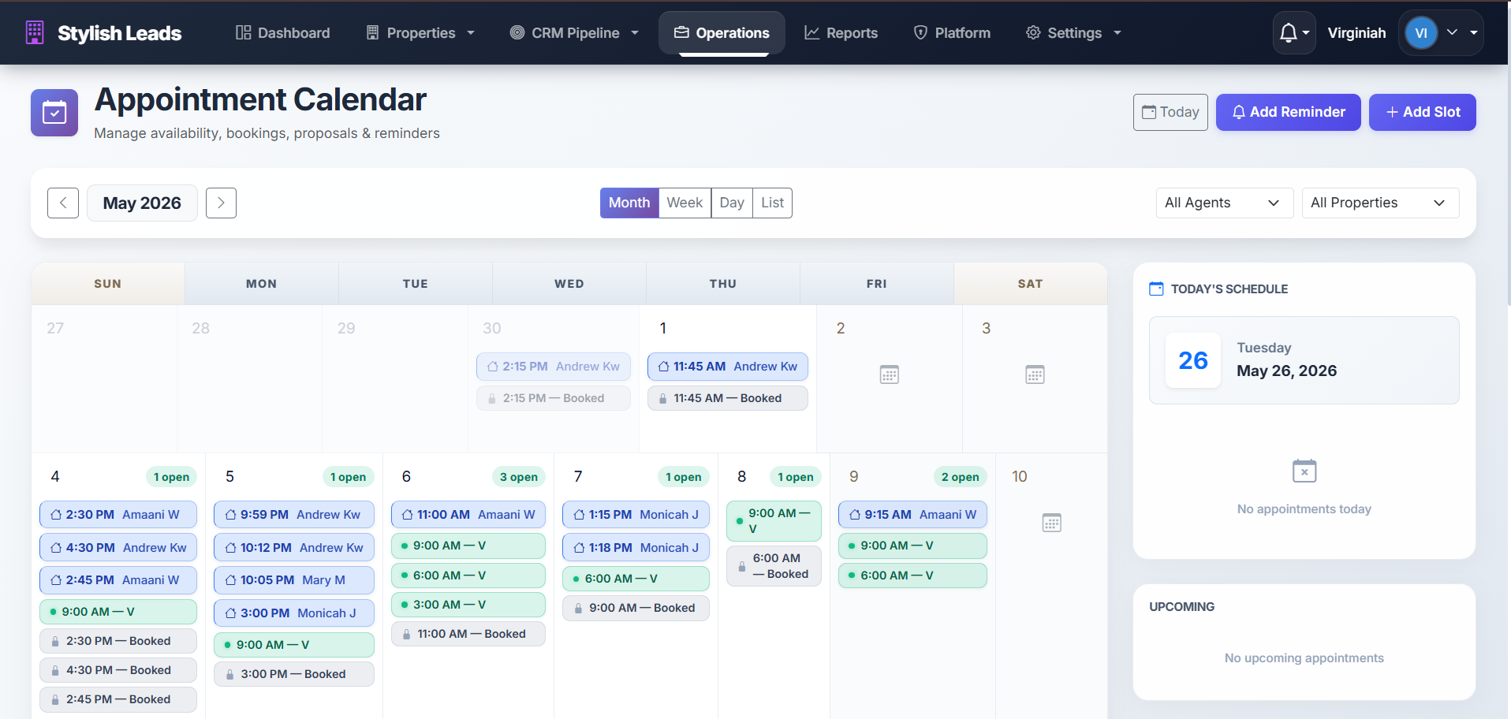Click the 6:00 AM — Booked slot on May 8
The height and width of the screenshot is (719, 1511).
(774, 566)
